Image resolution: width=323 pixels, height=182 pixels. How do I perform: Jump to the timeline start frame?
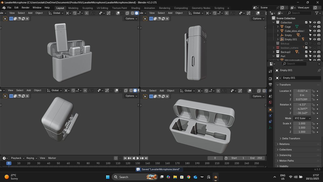click(125, 158)
